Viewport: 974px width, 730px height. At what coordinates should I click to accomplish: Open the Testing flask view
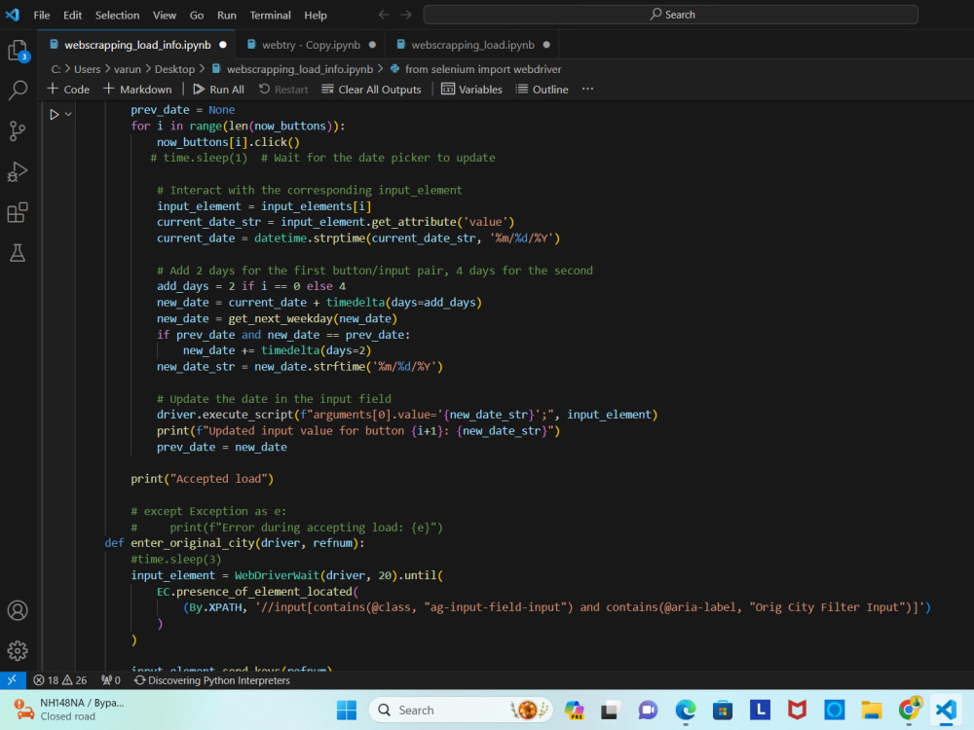18,253
